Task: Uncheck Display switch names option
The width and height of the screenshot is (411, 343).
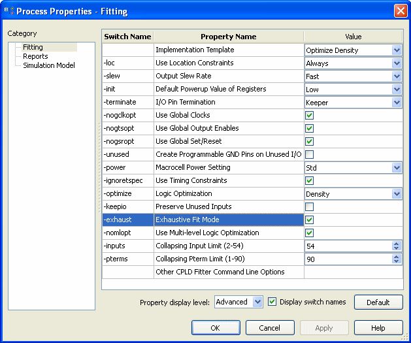Action: pos(273,302)
